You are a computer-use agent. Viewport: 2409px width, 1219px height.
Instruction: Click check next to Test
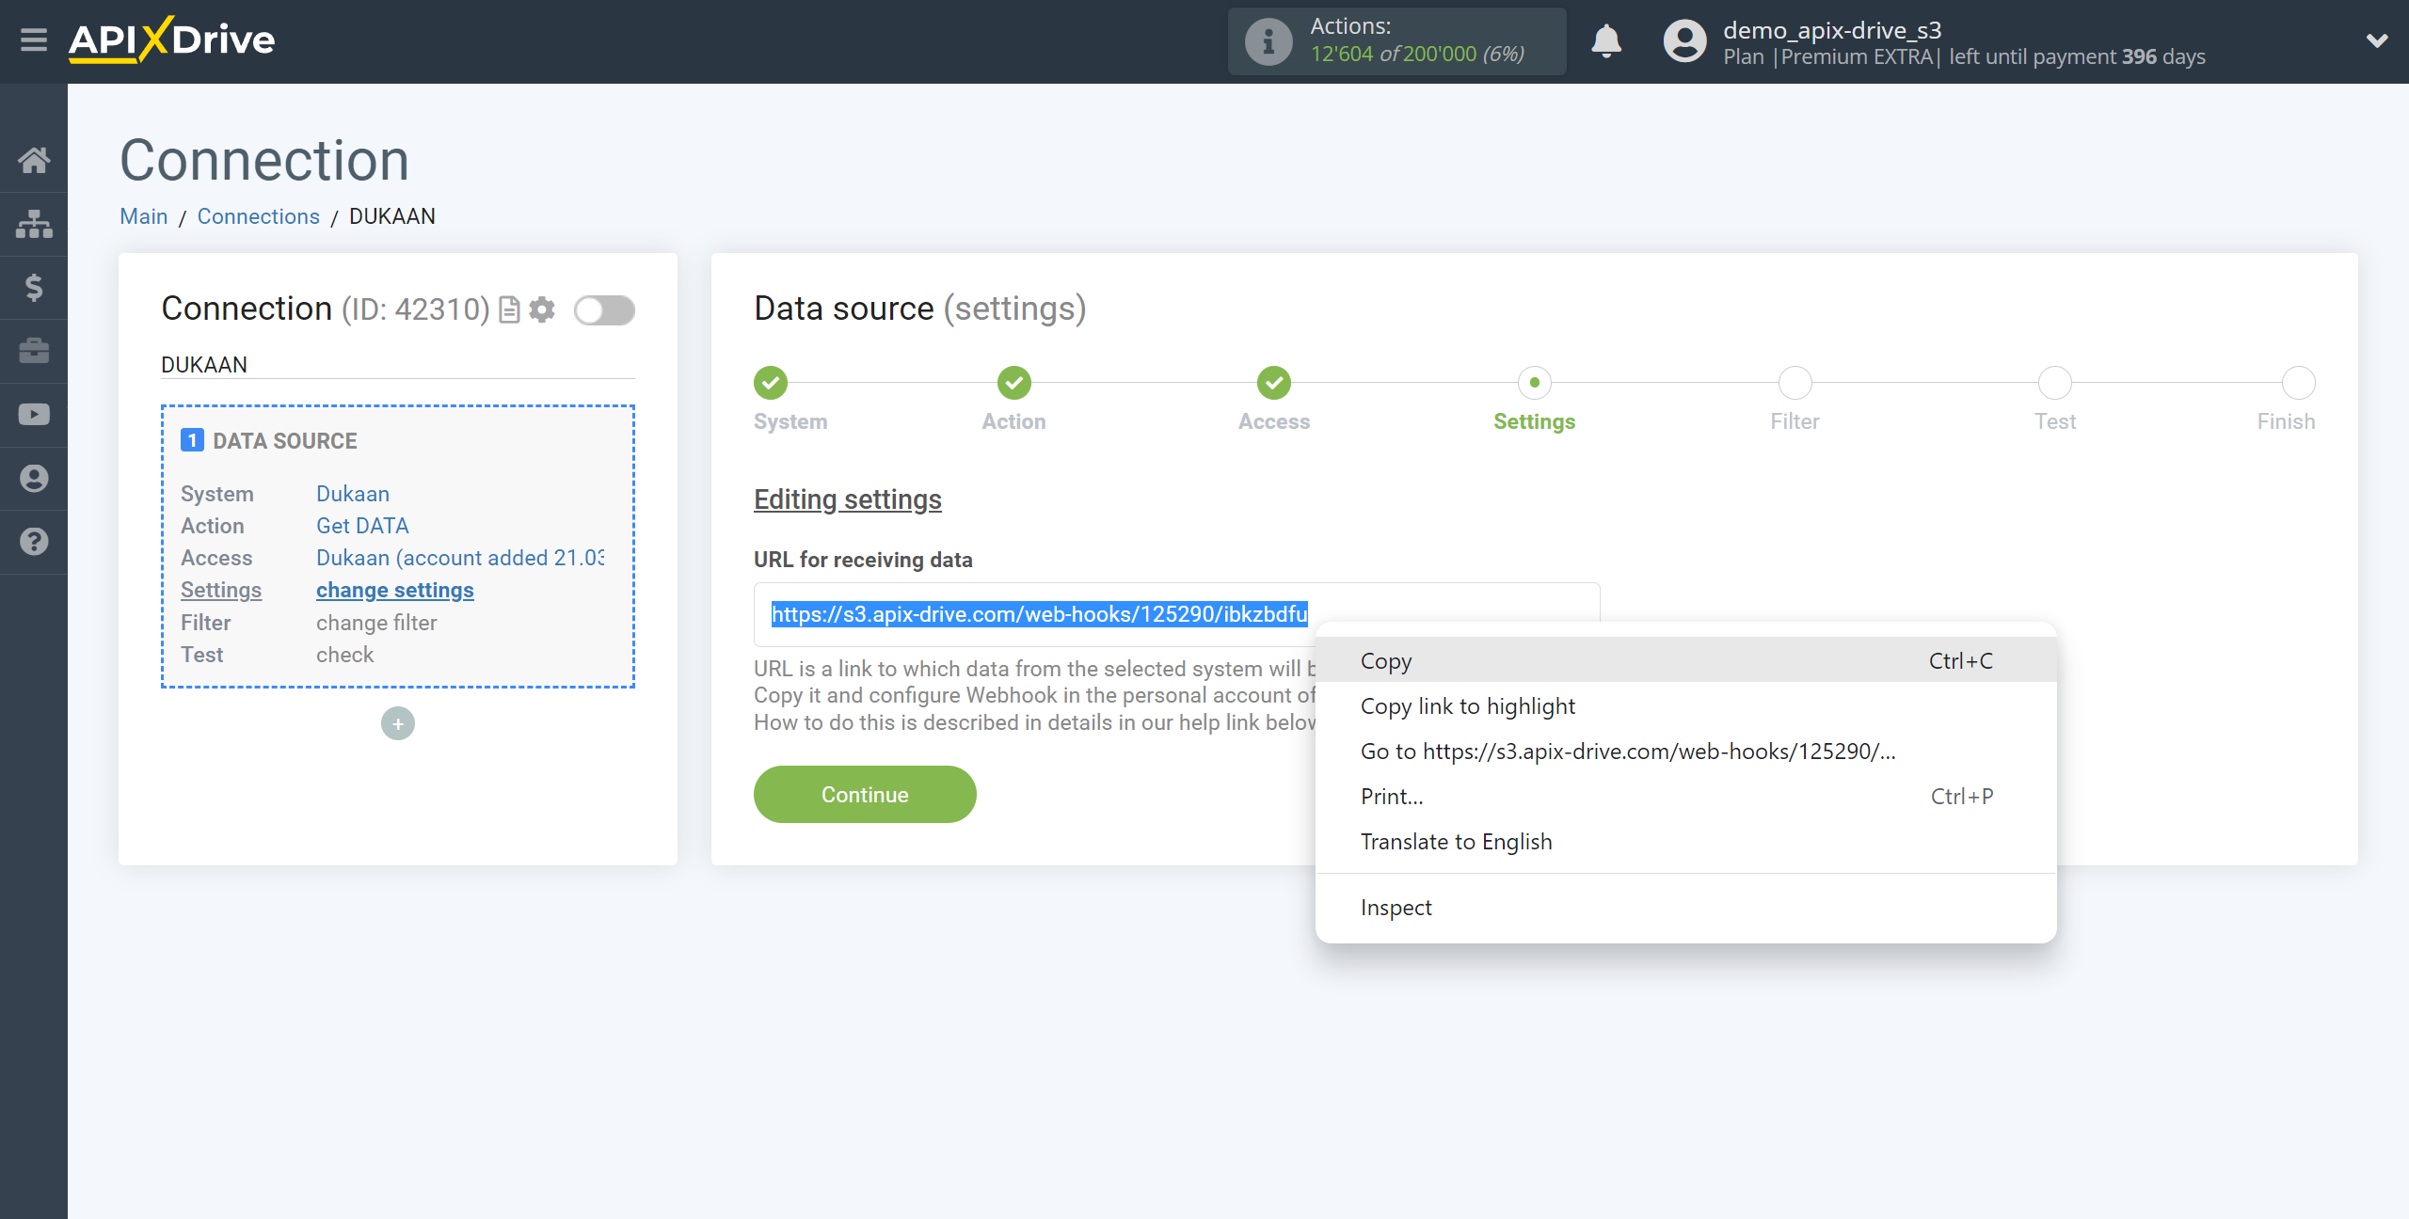(x=344, y=655)
